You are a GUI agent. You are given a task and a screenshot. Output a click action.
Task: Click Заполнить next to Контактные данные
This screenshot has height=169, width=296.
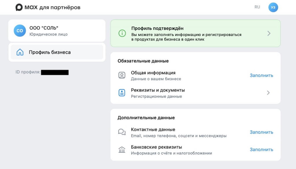[x=261, y=132]
